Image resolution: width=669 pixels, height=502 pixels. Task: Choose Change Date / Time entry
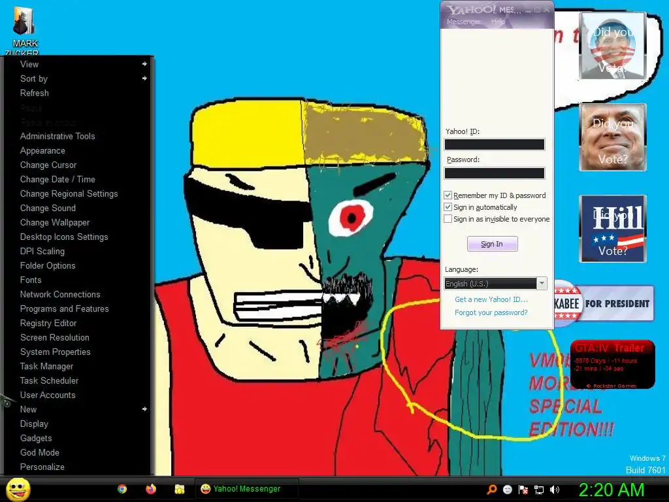point(78,179)
